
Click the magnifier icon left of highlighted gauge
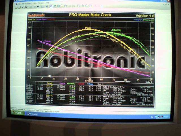(x=47, y=7)
